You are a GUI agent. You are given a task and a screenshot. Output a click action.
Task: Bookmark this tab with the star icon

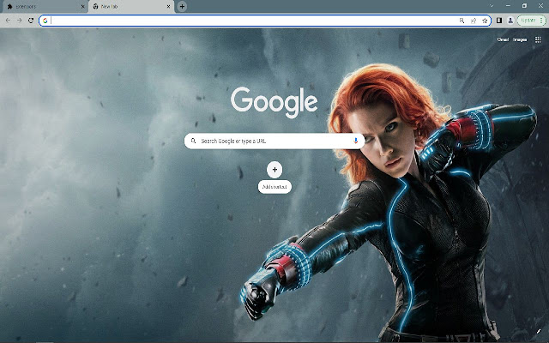coord(485,21)
